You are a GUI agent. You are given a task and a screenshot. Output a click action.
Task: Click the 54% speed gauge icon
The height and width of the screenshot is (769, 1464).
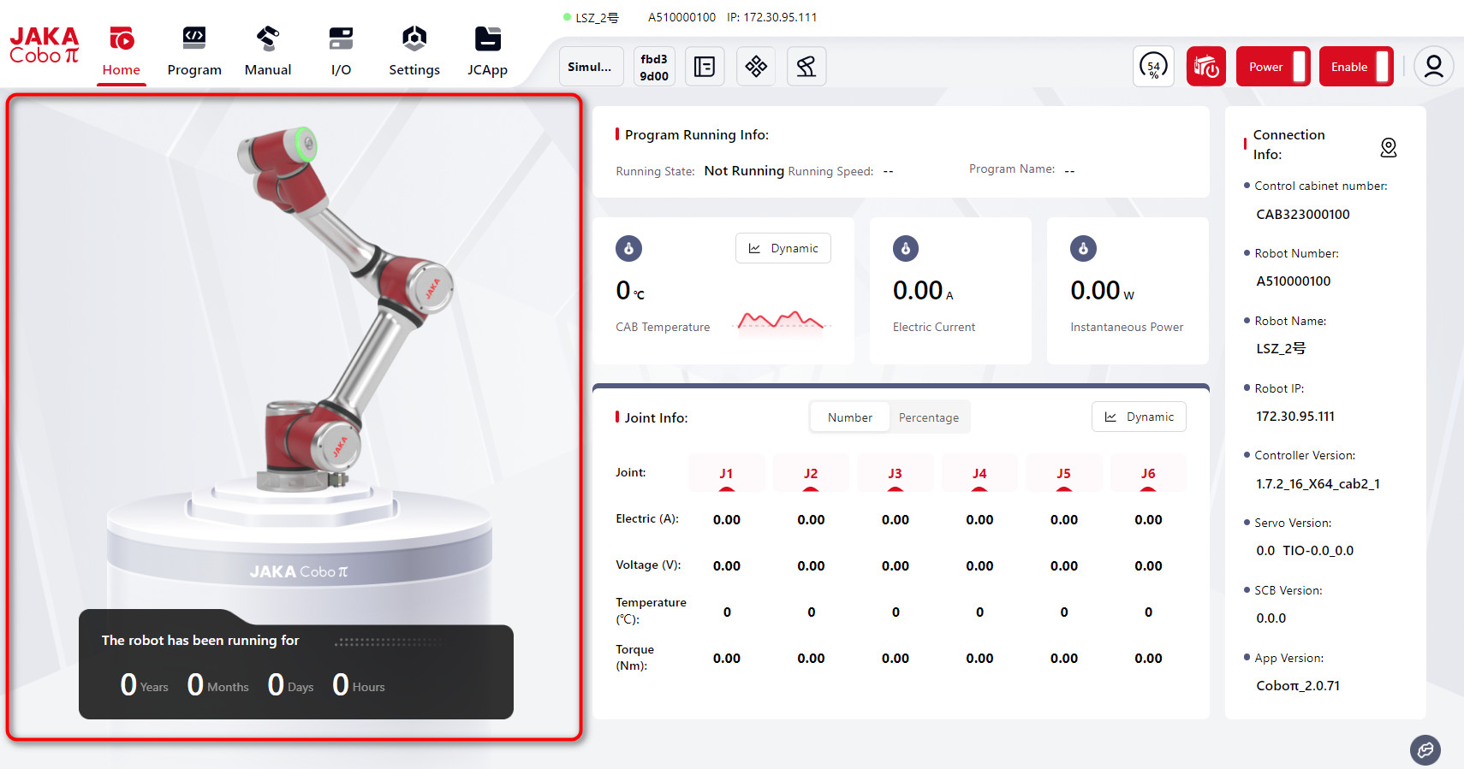tap(1153, 67)
